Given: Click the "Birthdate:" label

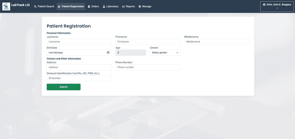Looking at the screenshot, I should 52,48.
